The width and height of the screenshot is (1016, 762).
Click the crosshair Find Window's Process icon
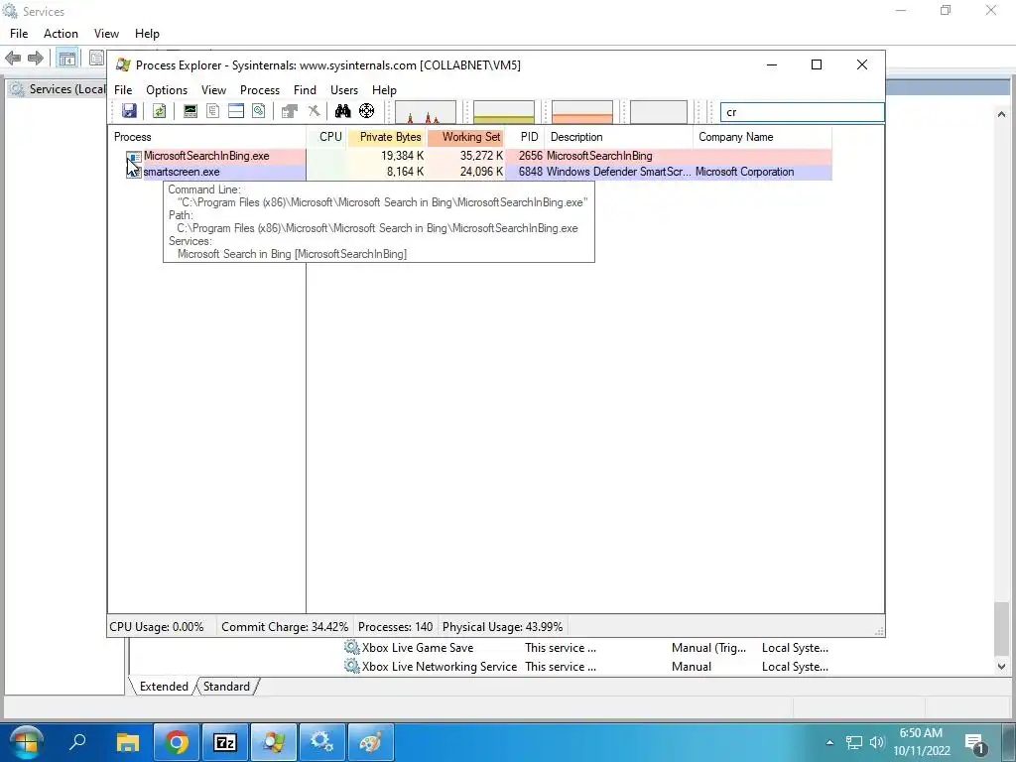click(x=367, y=111)
